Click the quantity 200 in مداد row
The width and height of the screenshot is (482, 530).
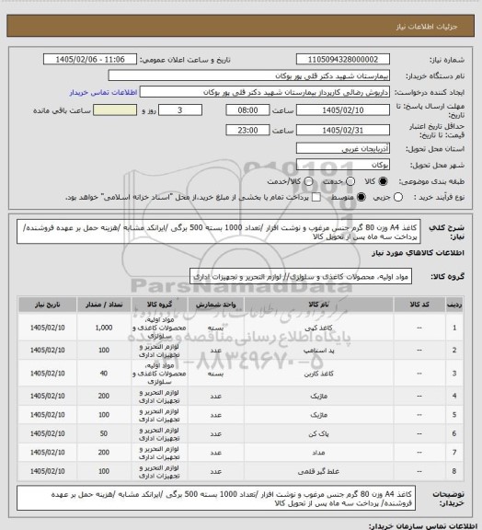[x=104, y=453]
